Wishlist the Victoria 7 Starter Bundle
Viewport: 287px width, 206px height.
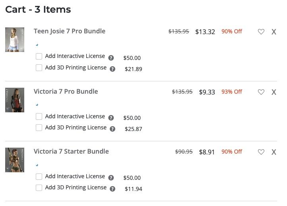point(261,152)
